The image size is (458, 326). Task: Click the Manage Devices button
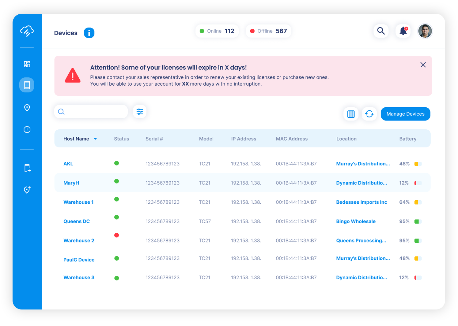(405, 114)
